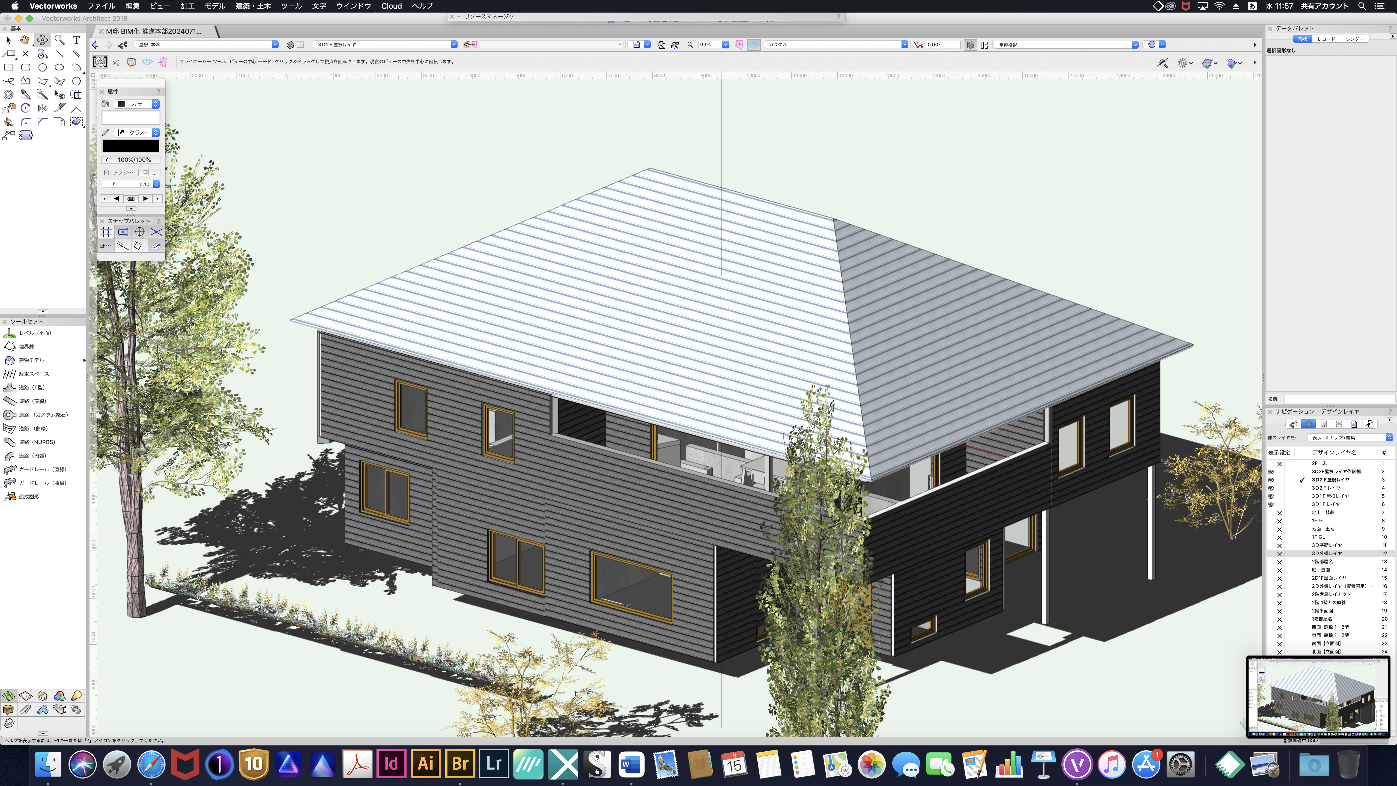Viewport: 1397px width, 786px height.
Task: Open the モデル menu
Action: [x=215, y=6]
